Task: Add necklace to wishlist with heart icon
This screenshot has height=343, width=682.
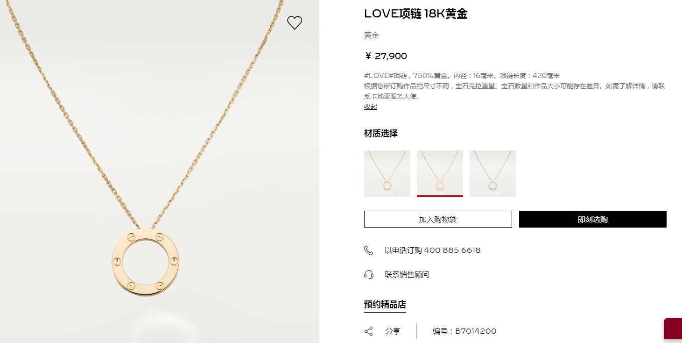Action: click(x=295, y=23)
